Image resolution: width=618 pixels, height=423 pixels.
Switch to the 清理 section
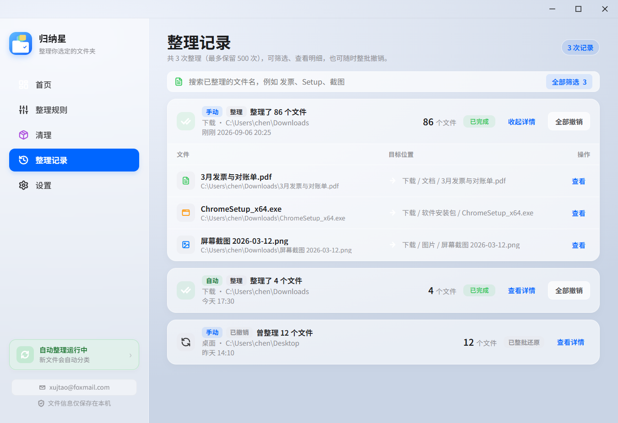tap(74, 135)
